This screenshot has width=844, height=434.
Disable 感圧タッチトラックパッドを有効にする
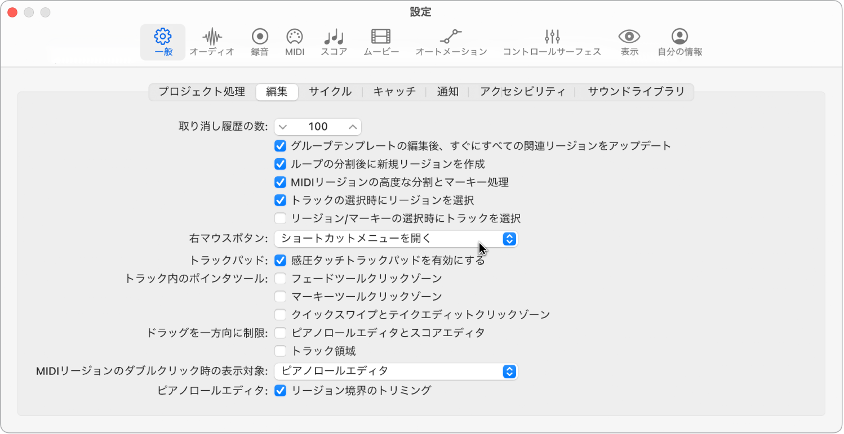point(281,259)
